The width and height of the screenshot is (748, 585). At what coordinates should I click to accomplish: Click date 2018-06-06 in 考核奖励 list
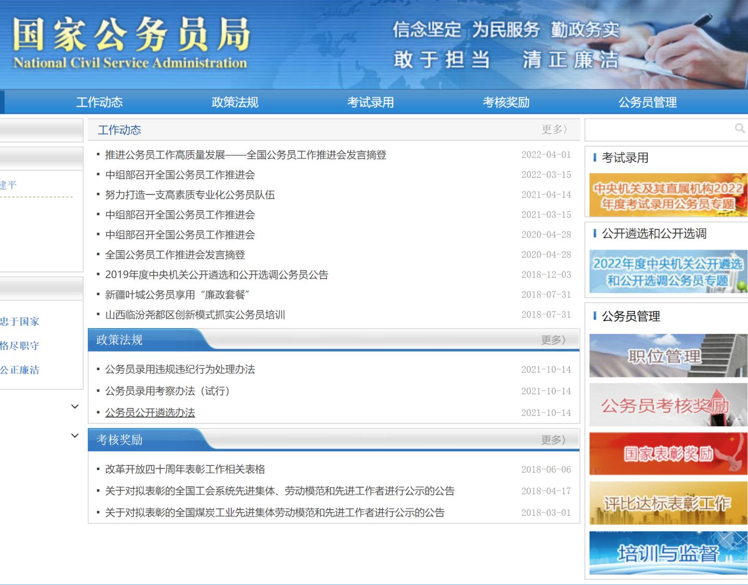[546, 469]
